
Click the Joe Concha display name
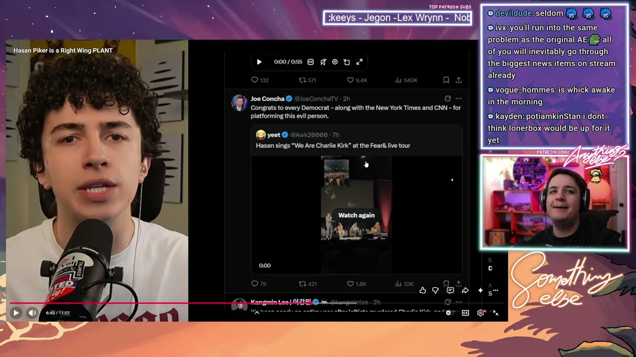pyautogui.click(x=267, y=99)
